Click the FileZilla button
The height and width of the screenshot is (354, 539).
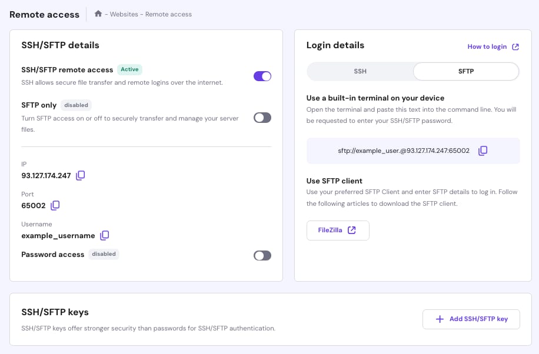point(338,231)
